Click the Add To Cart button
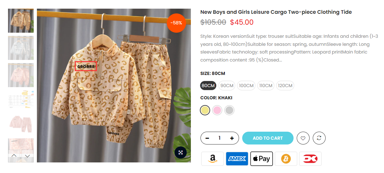 (x=268, y=138)
